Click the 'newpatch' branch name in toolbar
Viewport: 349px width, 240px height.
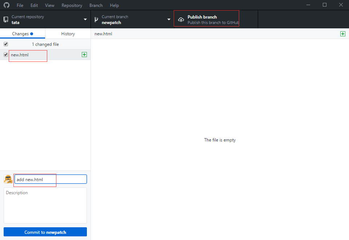[111, 23]
